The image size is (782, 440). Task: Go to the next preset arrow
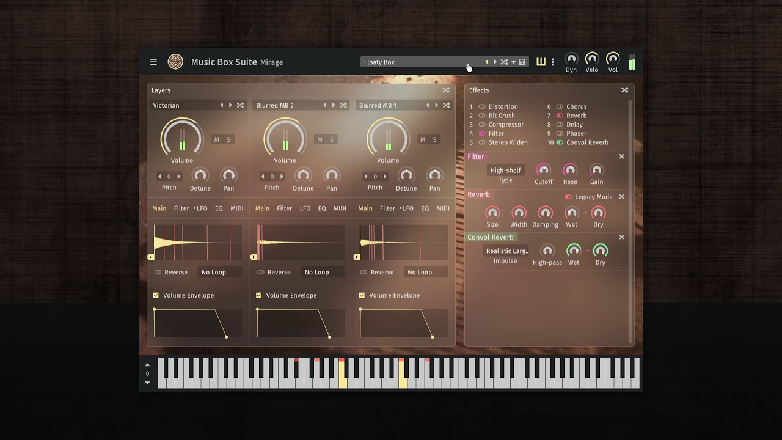pos(495,62)
